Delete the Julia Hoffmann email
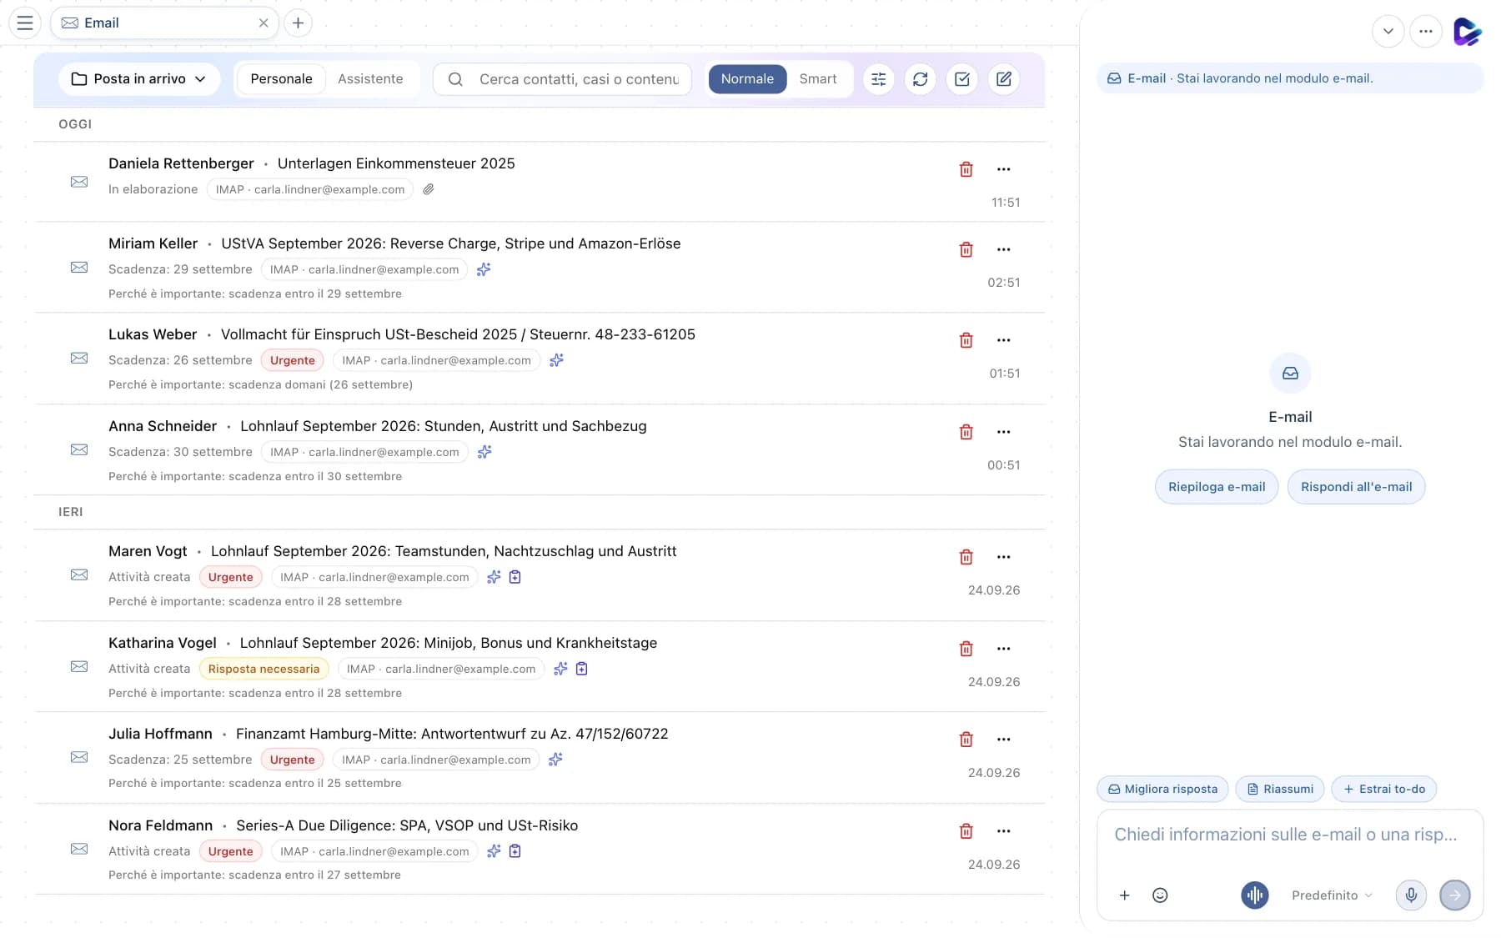 tap(966, 740)
